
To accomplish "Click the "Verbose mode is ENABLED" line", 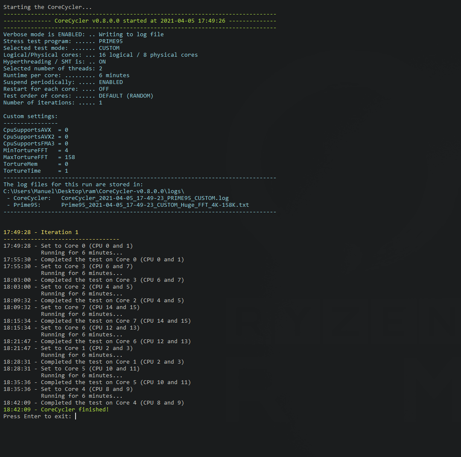I will coord(84,35).
